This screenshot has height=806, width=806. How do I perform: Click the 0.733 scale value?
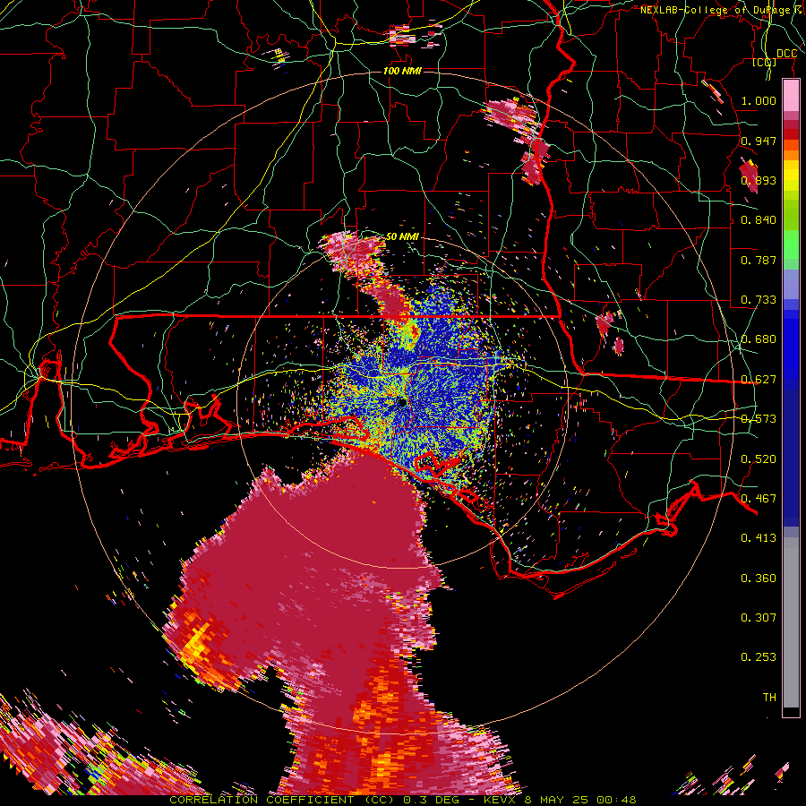click(x=759, y=299)
